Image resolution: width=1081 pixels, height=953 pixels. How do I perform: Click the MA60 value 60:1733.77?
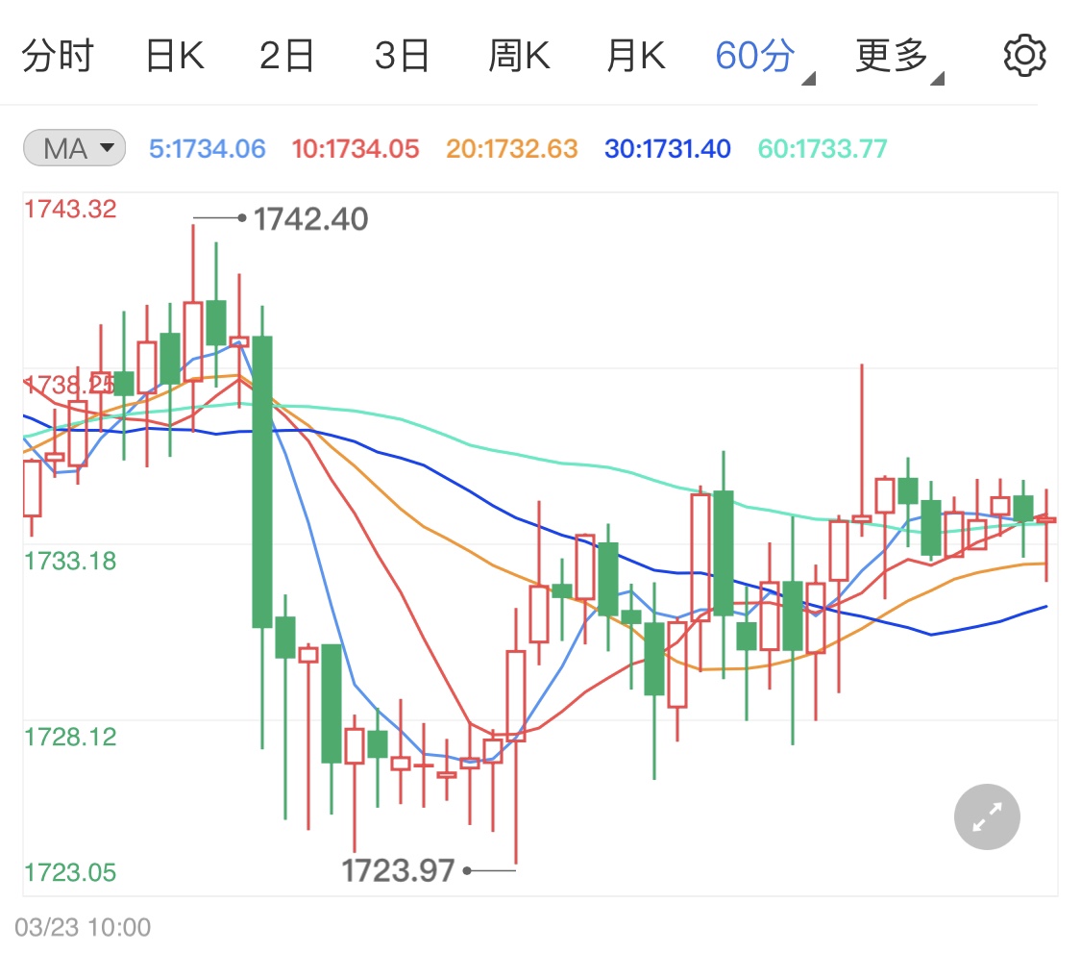823,148
